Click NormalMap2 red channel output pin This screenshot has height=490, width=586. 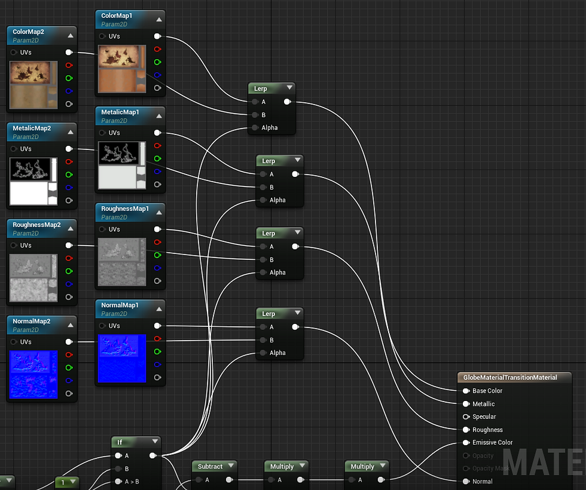pos(69,355)
